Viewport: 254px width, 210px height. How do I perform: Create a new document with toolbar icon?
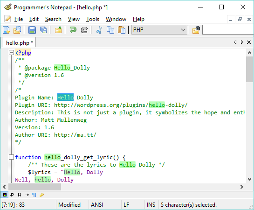[7, 30]
